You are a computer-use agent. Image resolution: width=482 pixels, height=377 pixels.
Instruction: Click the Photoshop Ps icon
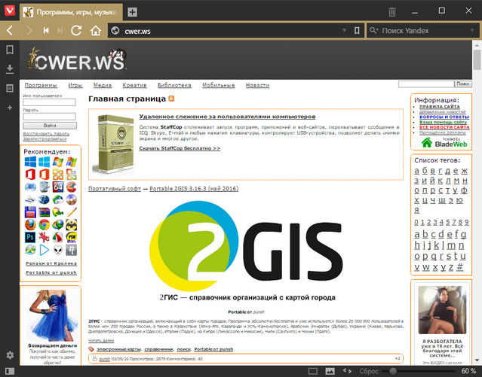[x=30, y=237]
